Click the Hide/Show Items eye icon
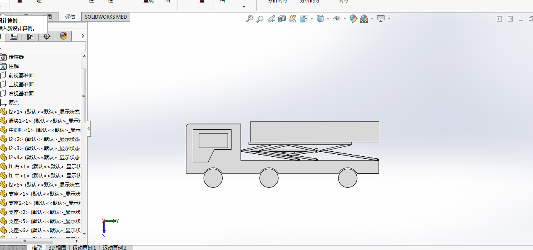The height and width of the screenshot is (250, 533). coord(337,19)
